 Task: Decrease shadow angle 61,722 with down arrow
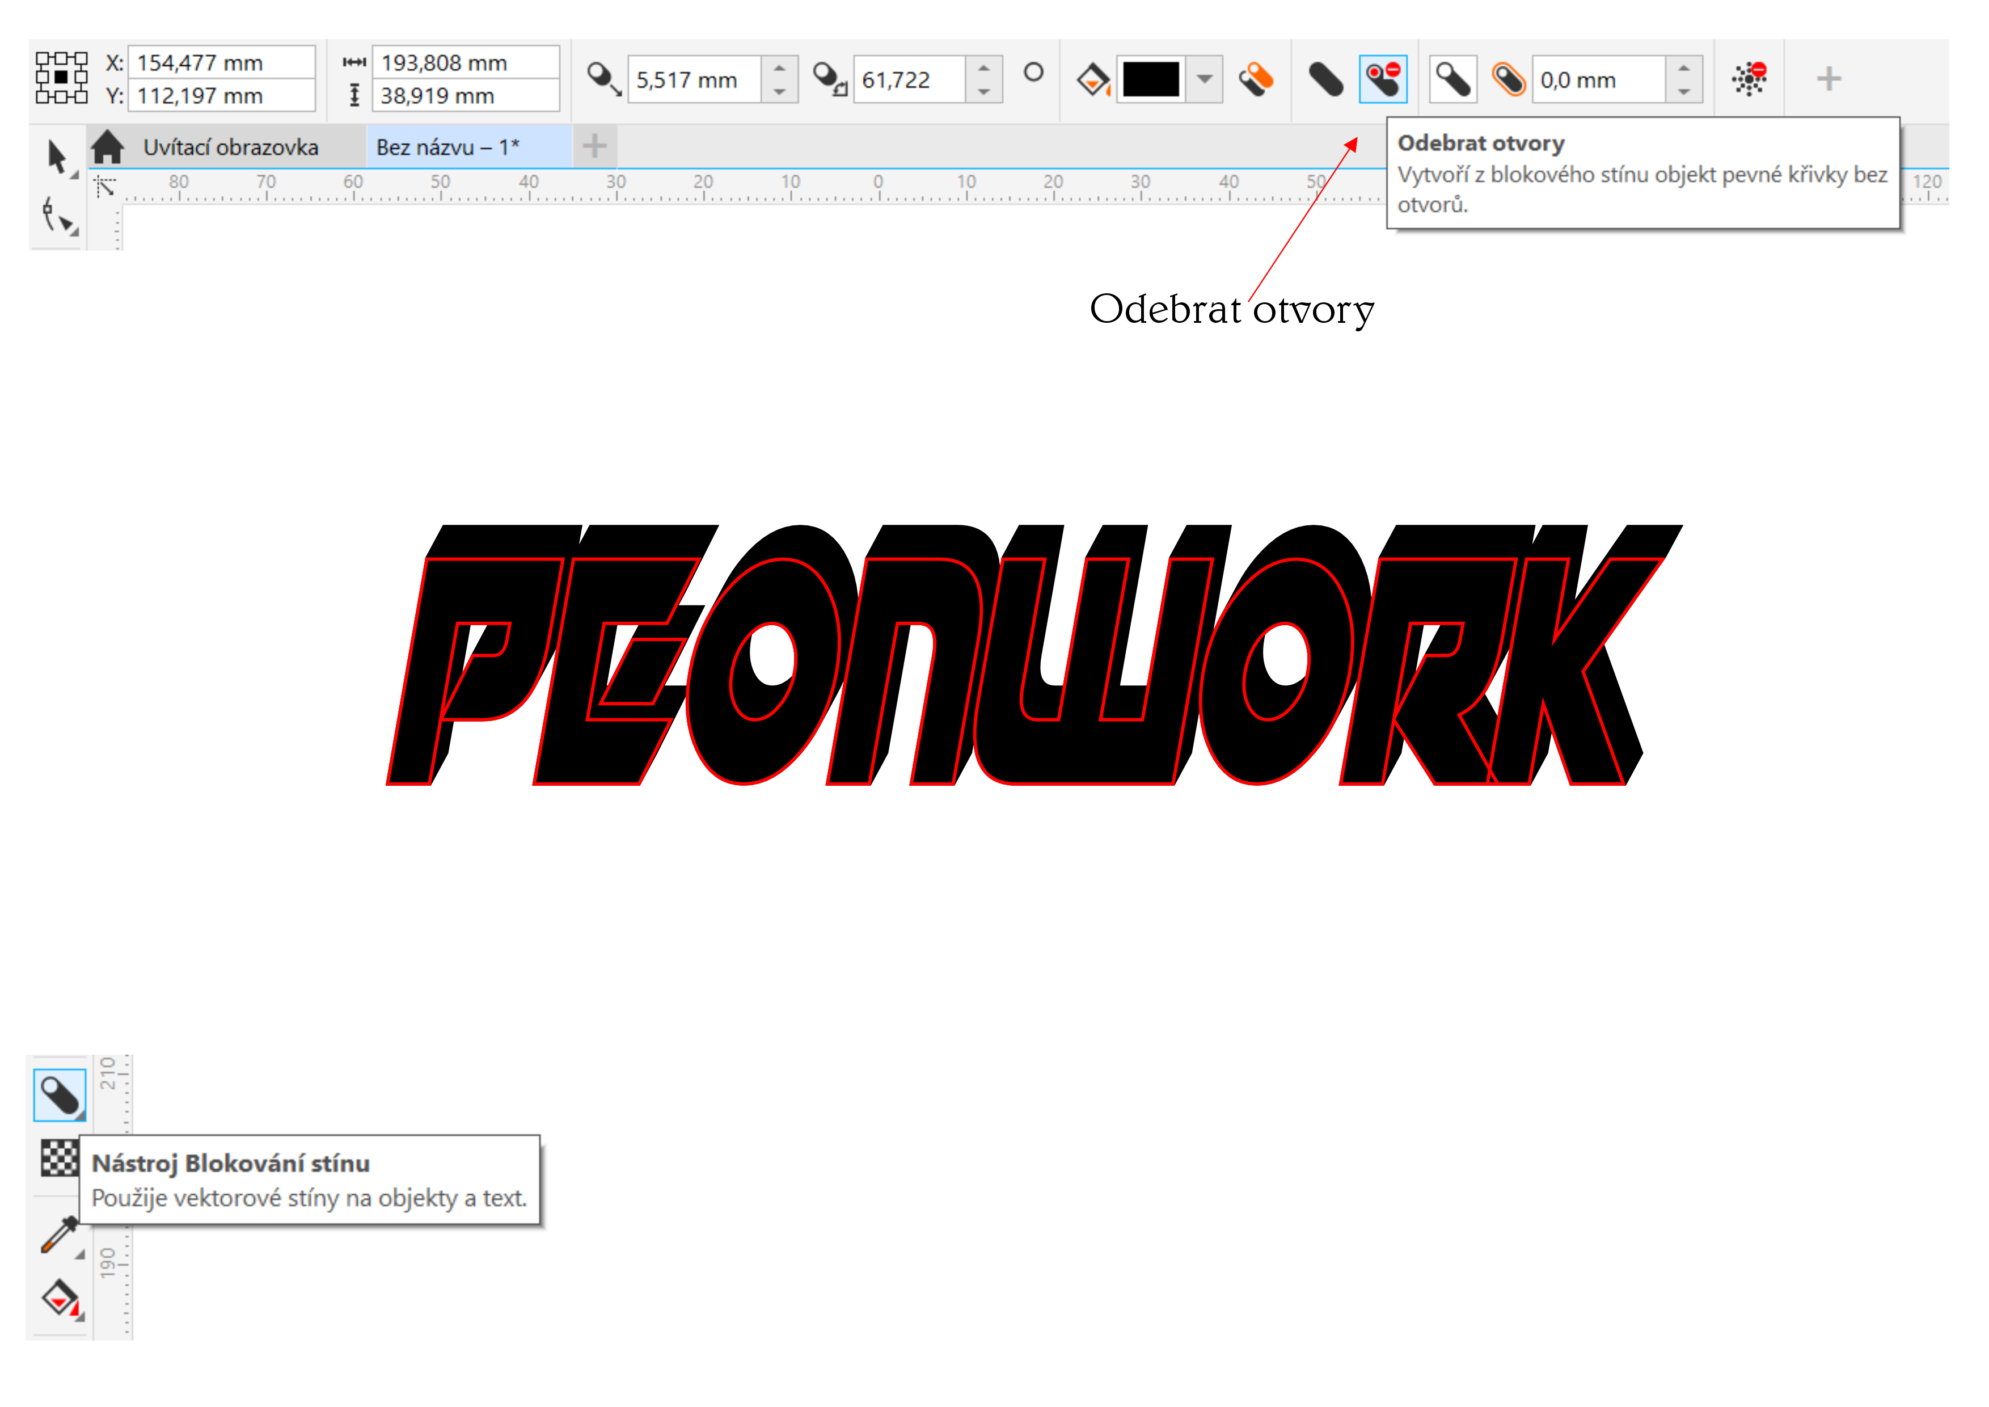click(983, 91)
